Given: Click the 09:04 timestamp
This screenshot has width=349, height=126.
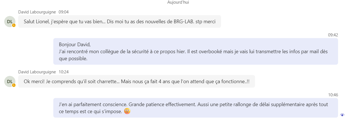Looking at the screenshot, I should point(64,12).
